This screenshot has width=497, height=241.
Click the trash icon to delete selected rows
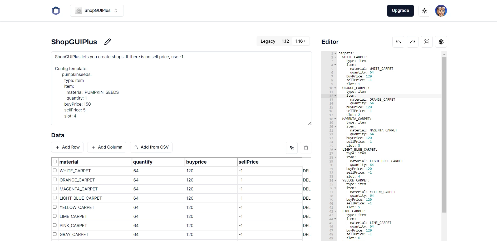pyautogui.click(x=306, y=148)
